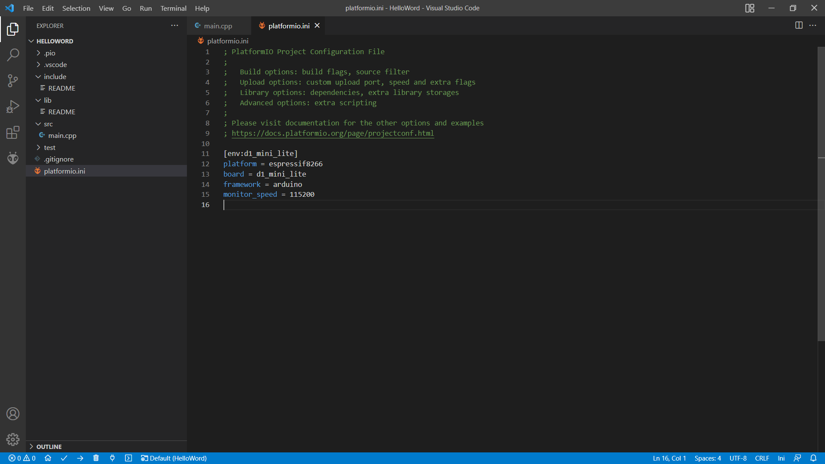Screen dimensions: 825x464
Task: Close the platformio.ini tab
Action: [x=317, y=25]
